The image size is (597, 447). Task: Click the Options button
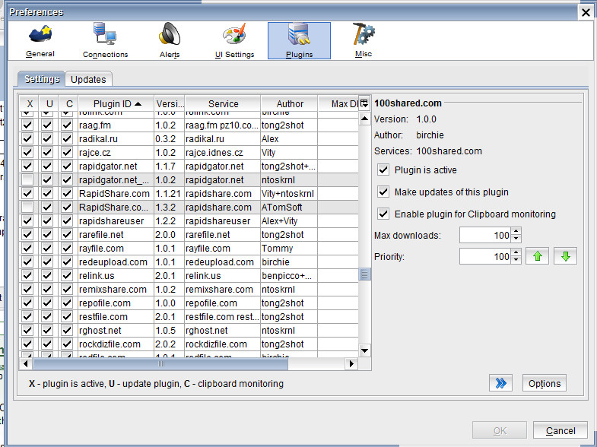point(545,384)
